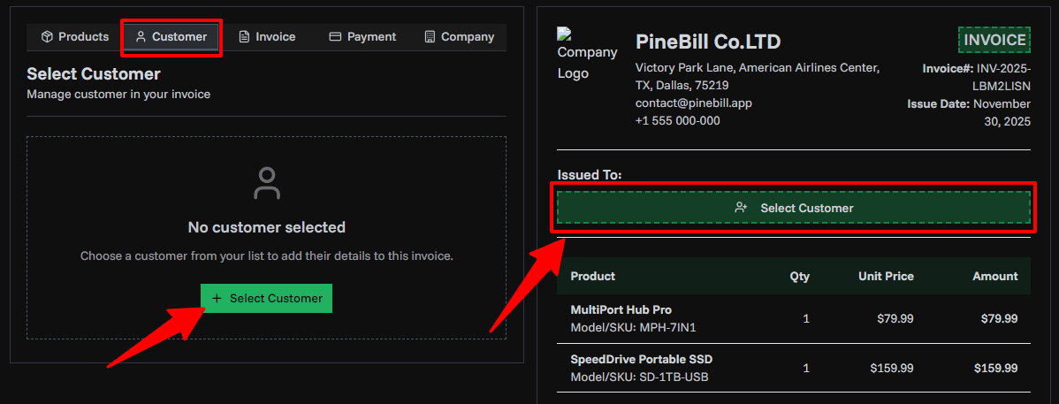Click the $159.99 amount for SpeedDrive SSD
Viewport: 1059px width, 404px height.
[995, 368]
